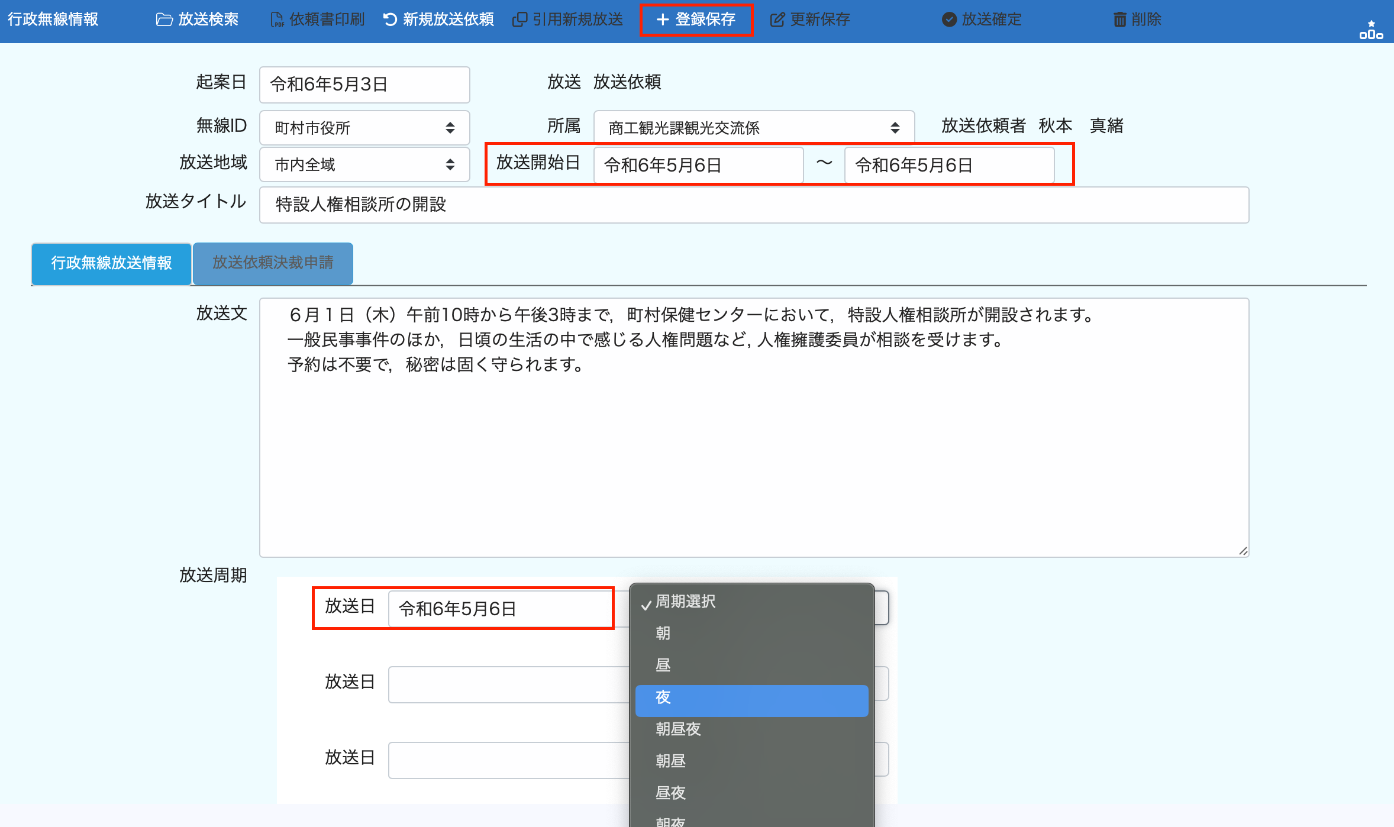Click the star blocks icon at top right

pos(1370,30)
